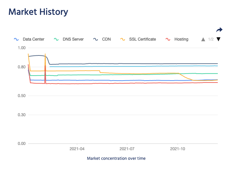Hide the DNS Server series via its label
The width and height of the screenshot is (241, 172).
73,39
